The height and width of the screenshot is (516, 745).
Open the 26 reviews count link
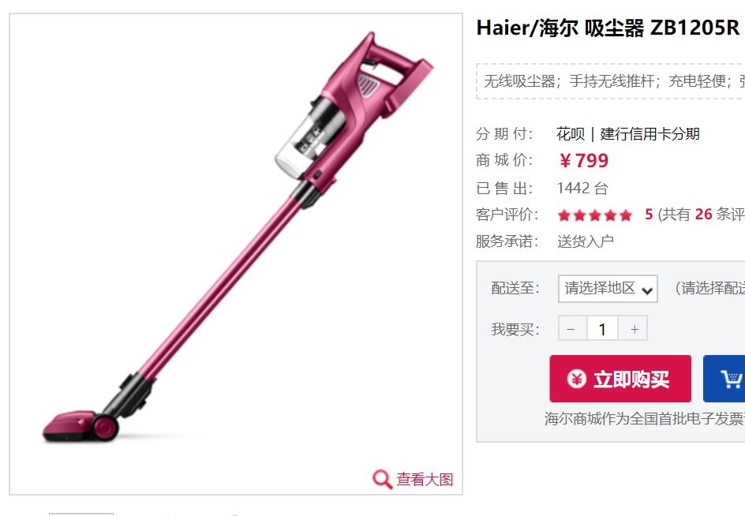(703, 215)
